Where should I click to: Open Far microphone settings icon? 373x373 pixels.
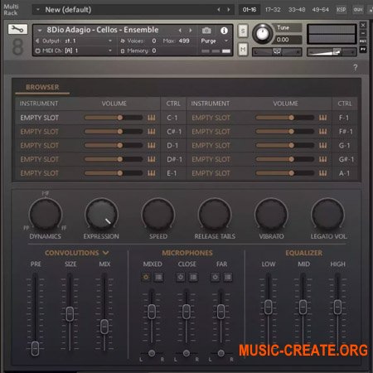coord(228,277)
